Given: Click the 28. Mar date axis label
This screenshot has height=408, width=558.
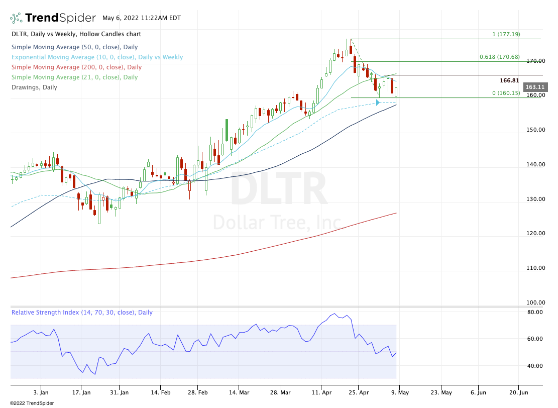Looking at the screenshot, I should 280,392.
